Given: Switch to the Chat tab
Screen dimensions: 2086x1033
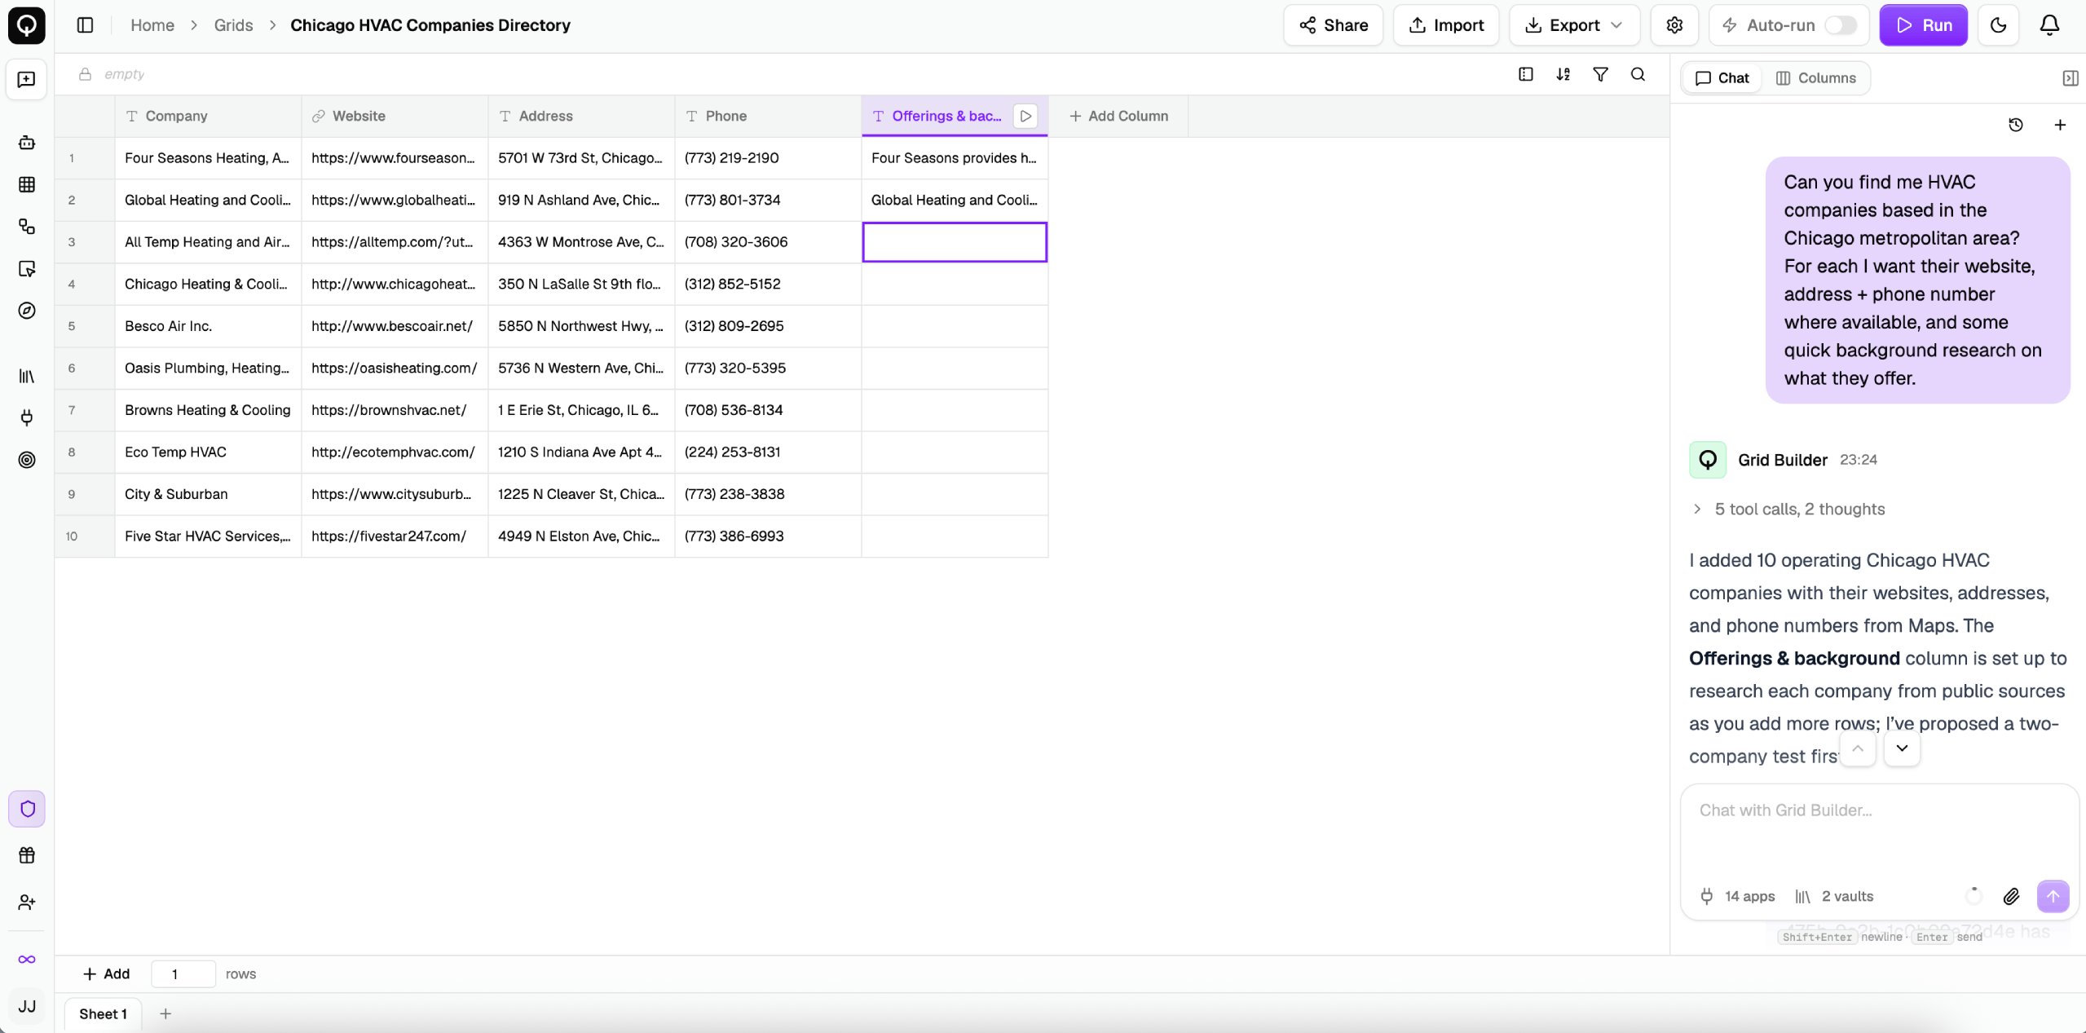Looking at the screenshot, I should [1722, 78].
